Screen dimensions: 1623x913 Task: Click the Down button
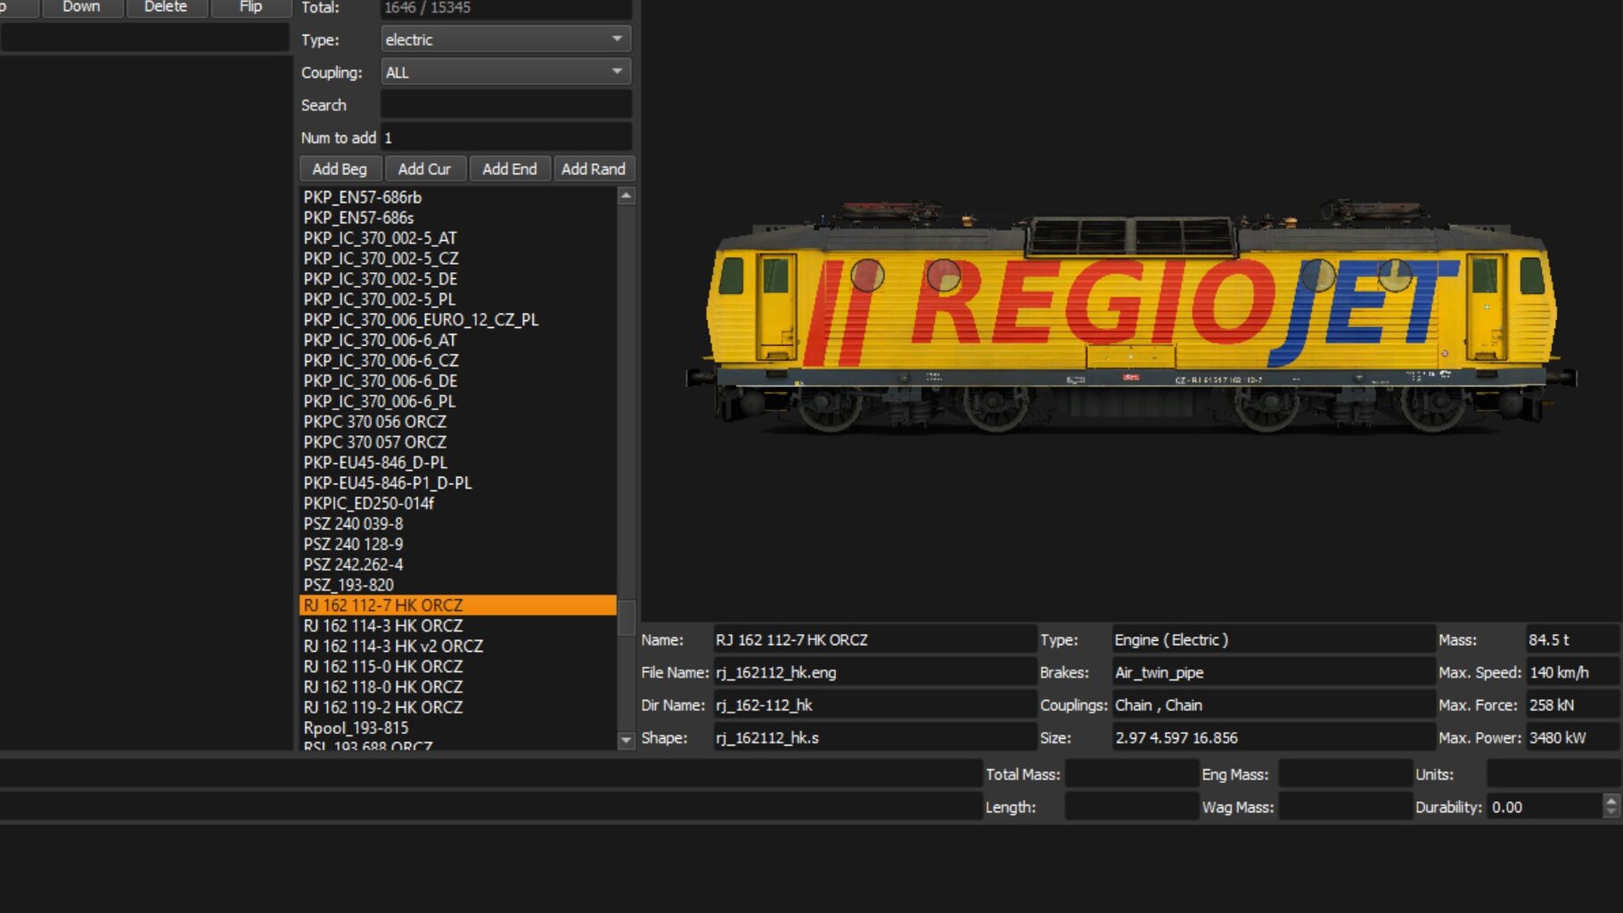click(81, 7)
